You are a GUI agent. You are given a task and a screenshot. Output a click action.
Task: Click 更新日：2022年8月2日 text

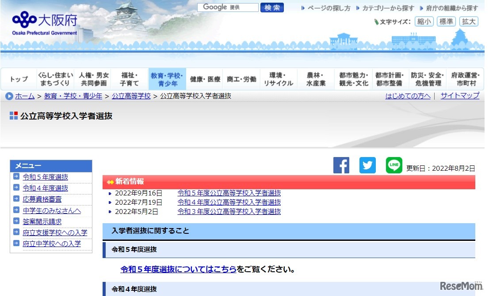pyautogui.click(x=440, y=169)
